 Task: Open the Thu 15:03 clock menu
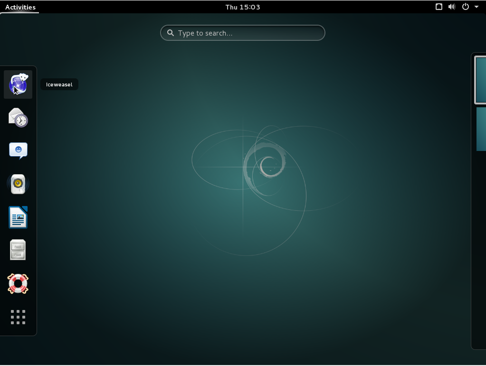pos(243,7)
